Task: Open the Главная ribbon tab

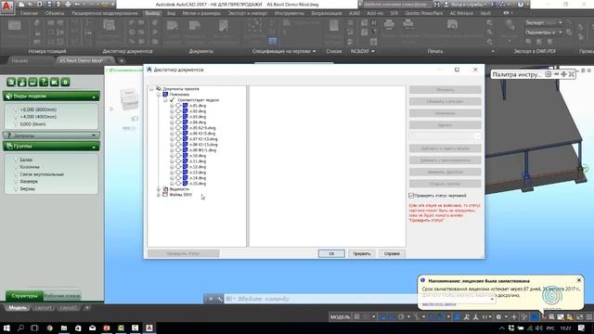Action: (29, 13)
